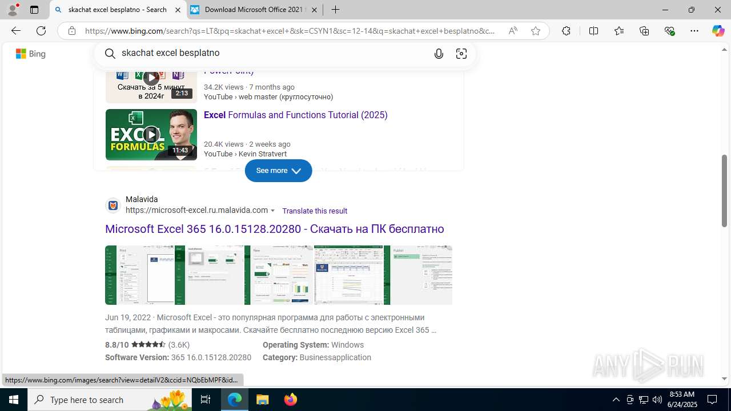Open Excel Formulas and Functions Tutorial link
Screen dimensions: 731x411
[295, 115]
